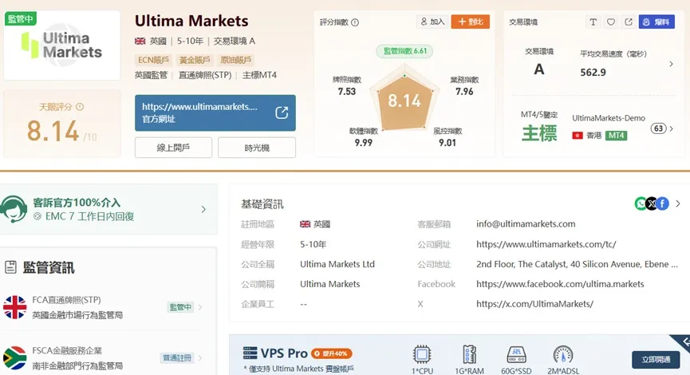Expand the 平均交易速度 row chevron

click(671, 64)
